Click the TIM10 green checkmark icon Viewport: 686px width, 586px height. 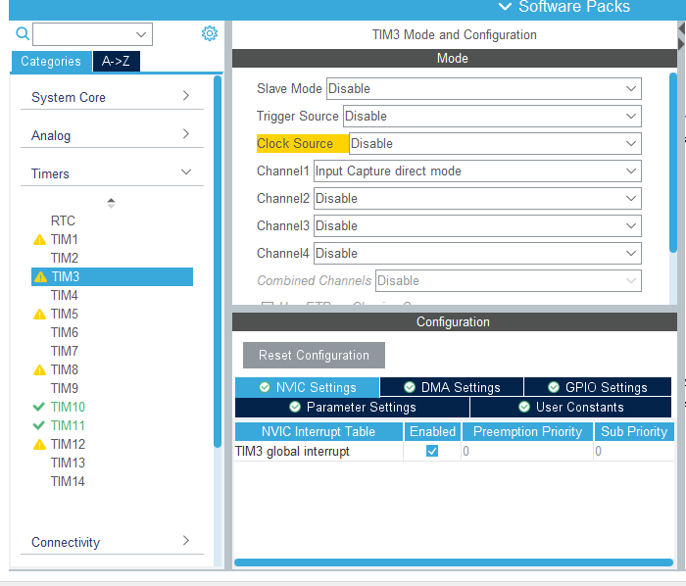coord(39,407)
